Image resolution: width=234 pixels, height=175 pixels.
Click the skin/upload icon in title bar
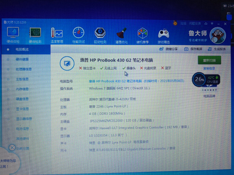(206, 23)
